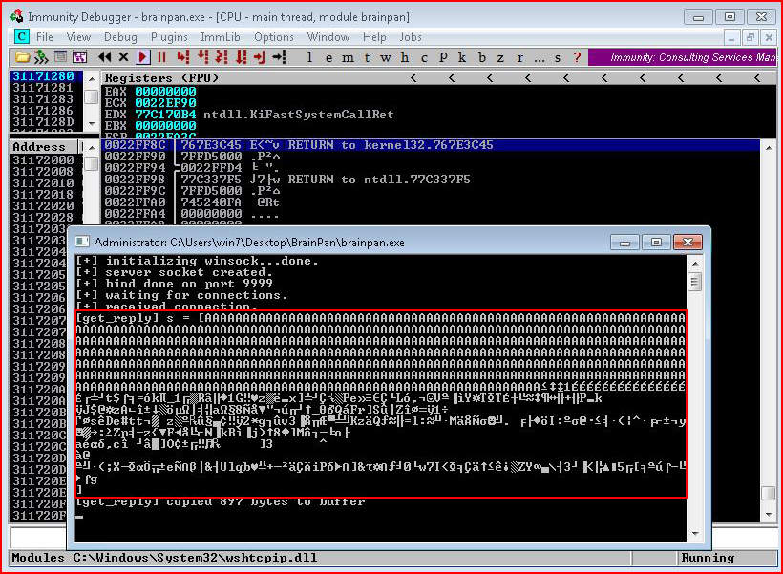Viewport: 783px width, 574px height.
Task: Click the brainpan console scrollbar thumb
Action: pos(694,282)
